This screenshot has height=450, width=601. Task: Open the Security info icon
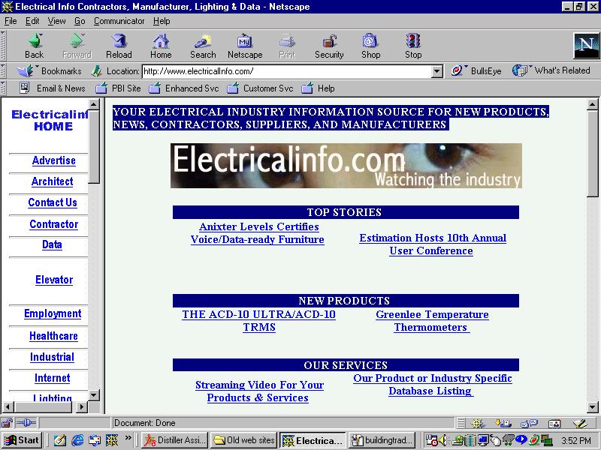point(329,46)
